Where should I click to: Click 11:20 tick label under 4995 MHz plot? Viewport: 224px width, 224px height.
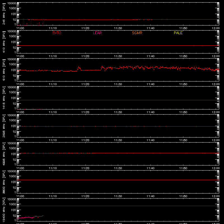[x=85, y=168]
